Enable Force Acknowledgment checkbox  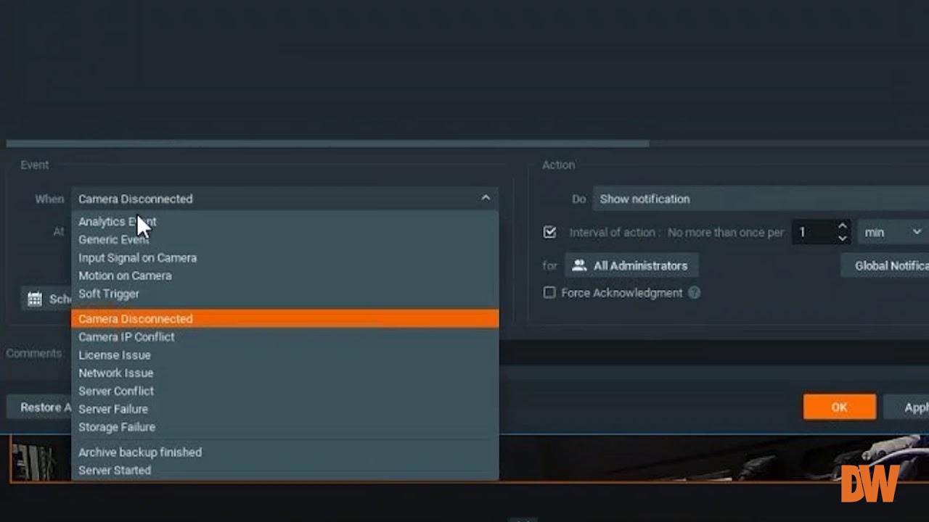point(549,293)
